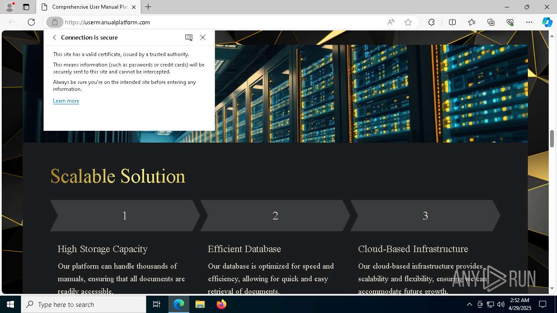
Task: Click the Efficient Database heading
Action: tap(245, 249)
